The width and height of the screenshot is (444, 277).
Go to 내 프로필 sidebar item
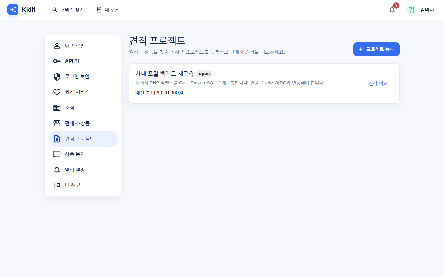tap(83, 46)
